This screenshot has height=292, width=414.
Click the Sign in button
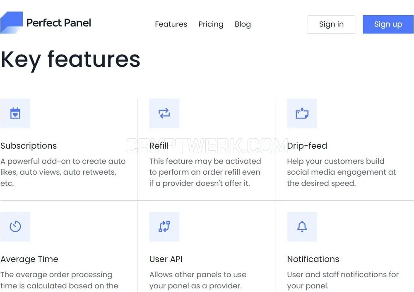(331, 24)
